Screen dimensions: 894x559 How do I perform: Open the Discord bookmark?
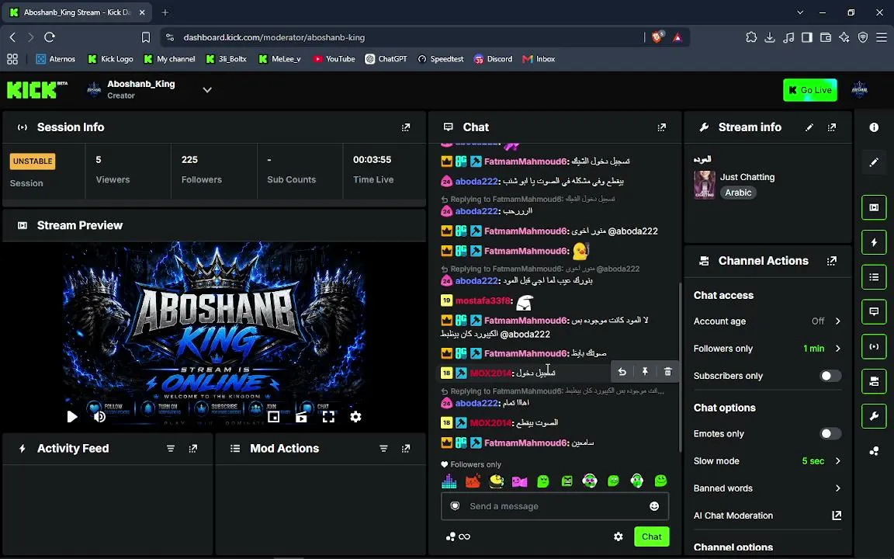494,59
